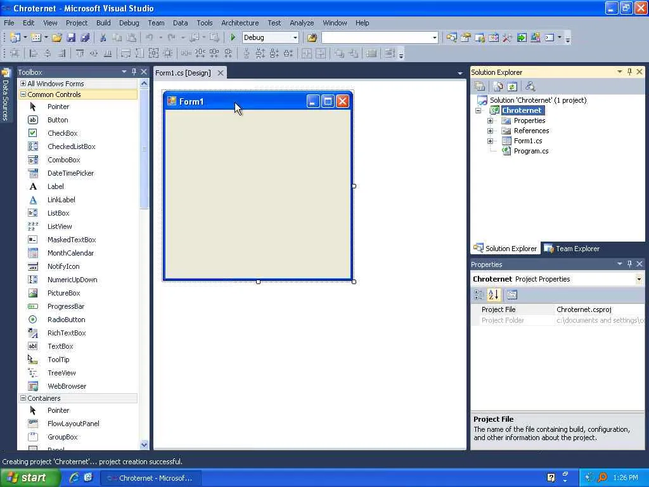Screen dimensions: 649x487
Task: Open the Properties panel object dropdown
Action: point(639,279)
